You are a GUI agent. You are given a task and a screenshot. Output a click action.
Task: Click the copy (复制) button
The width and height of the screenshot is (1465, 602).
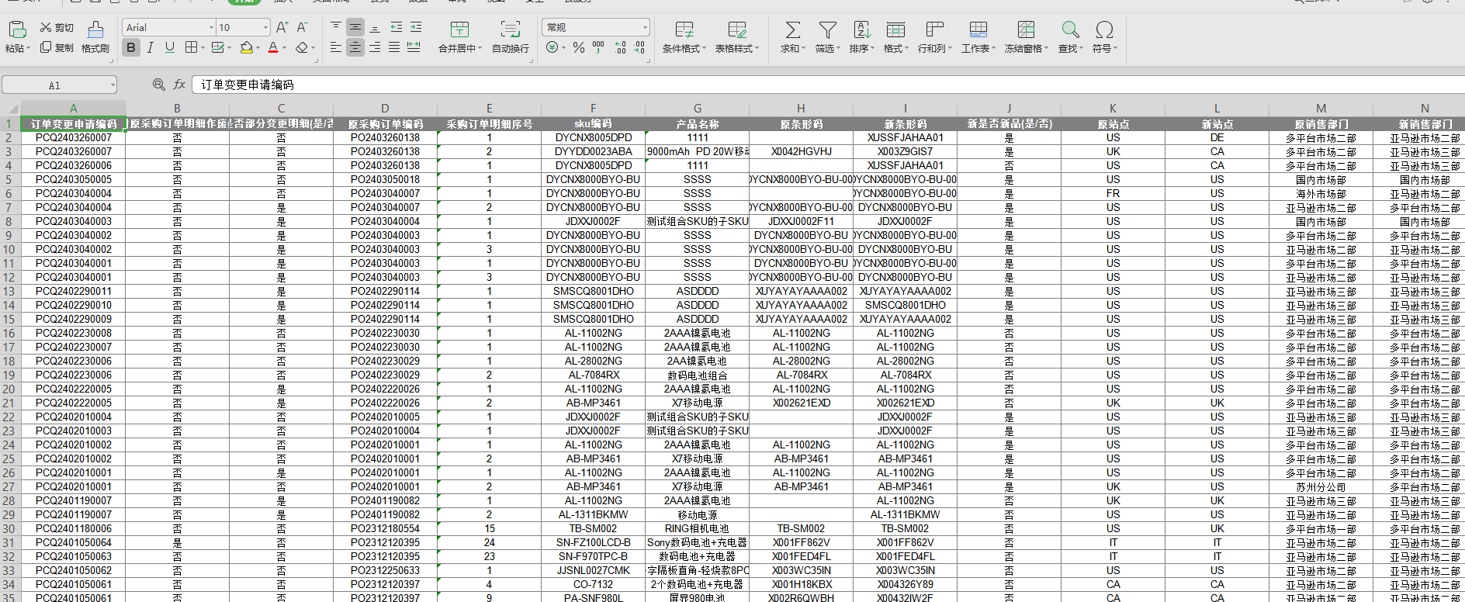click(x=57, y=48)
